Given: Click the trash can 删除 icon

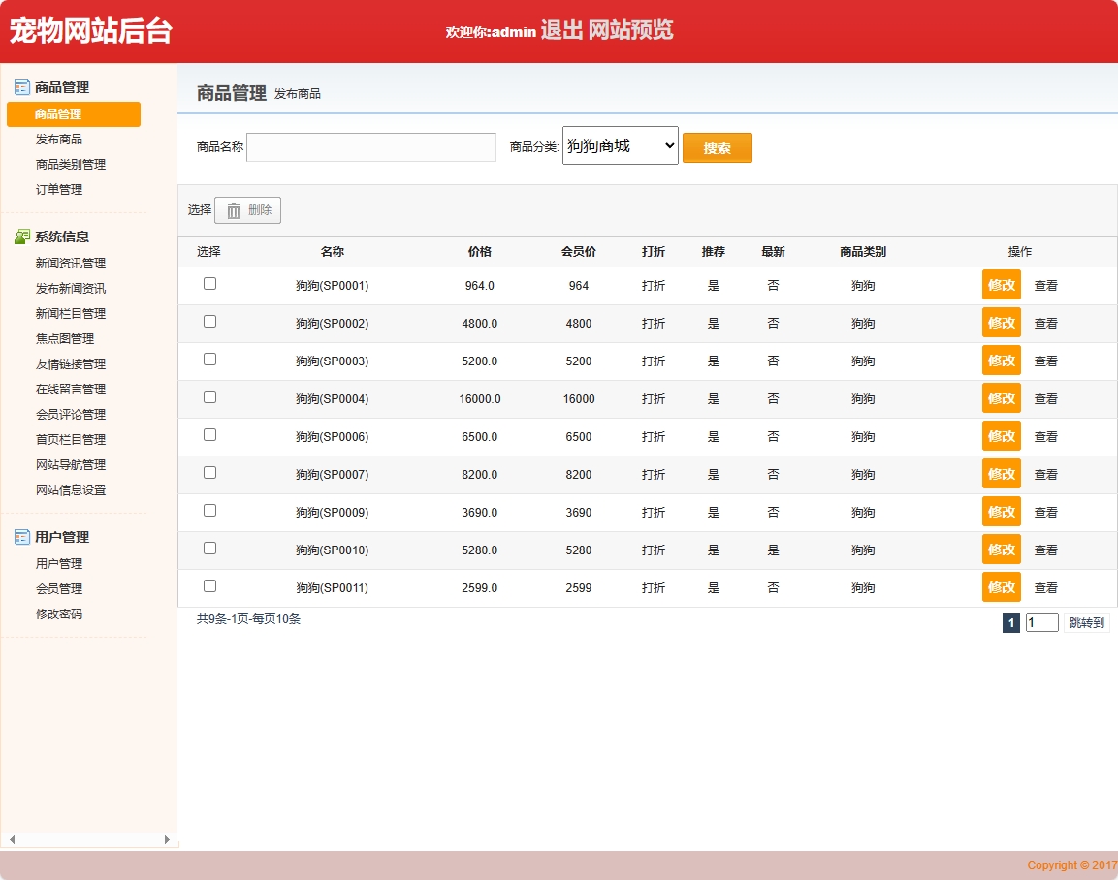Looking at the screenshot, I should pos(234,210).
